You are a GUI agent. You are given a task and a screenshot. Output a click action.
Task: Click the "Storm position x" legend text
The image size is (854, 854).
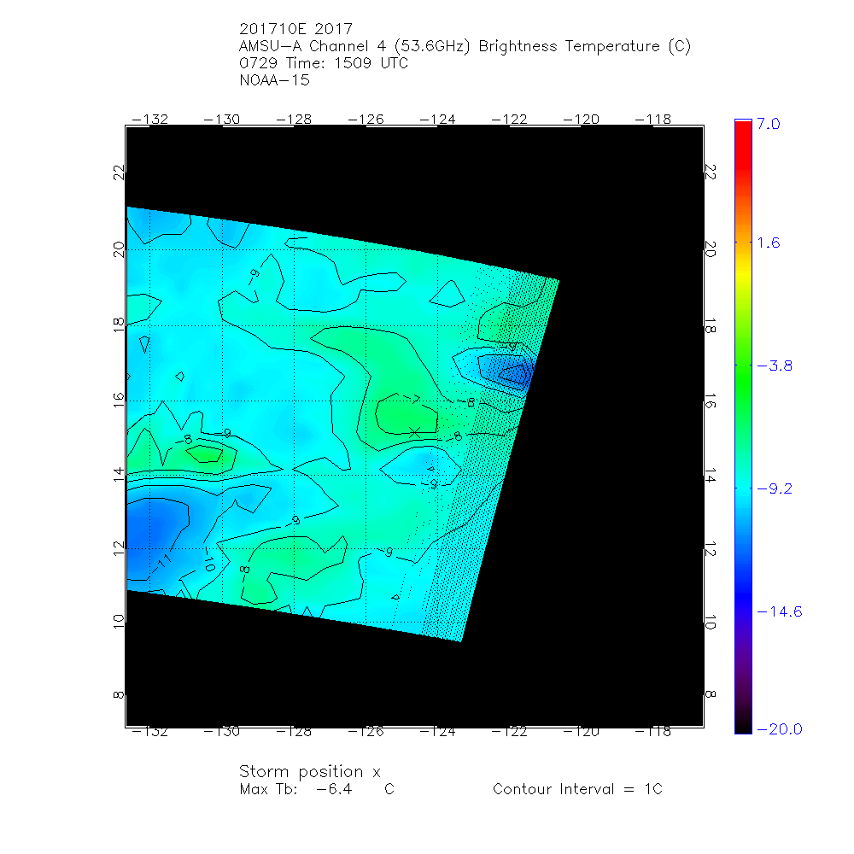click(x=309, y=772)
